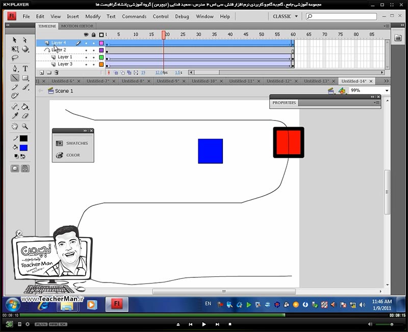Select the Bone tool

click(x=15, y=107)
